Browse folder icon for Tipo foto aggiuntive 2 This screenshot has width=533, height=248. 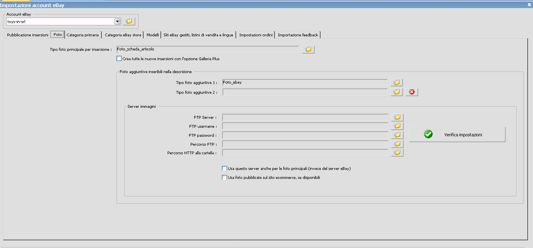397,92
